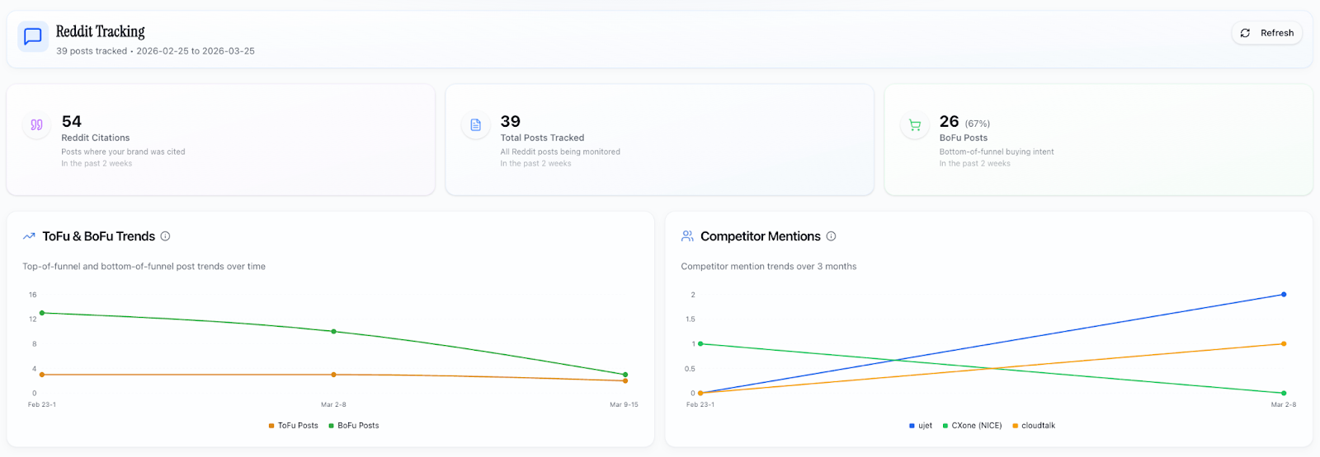The width and height of the screenshot is (1320, 457).
Task: Click the Reddit Tracking chat bubble icon
Action: pos(33,37)
